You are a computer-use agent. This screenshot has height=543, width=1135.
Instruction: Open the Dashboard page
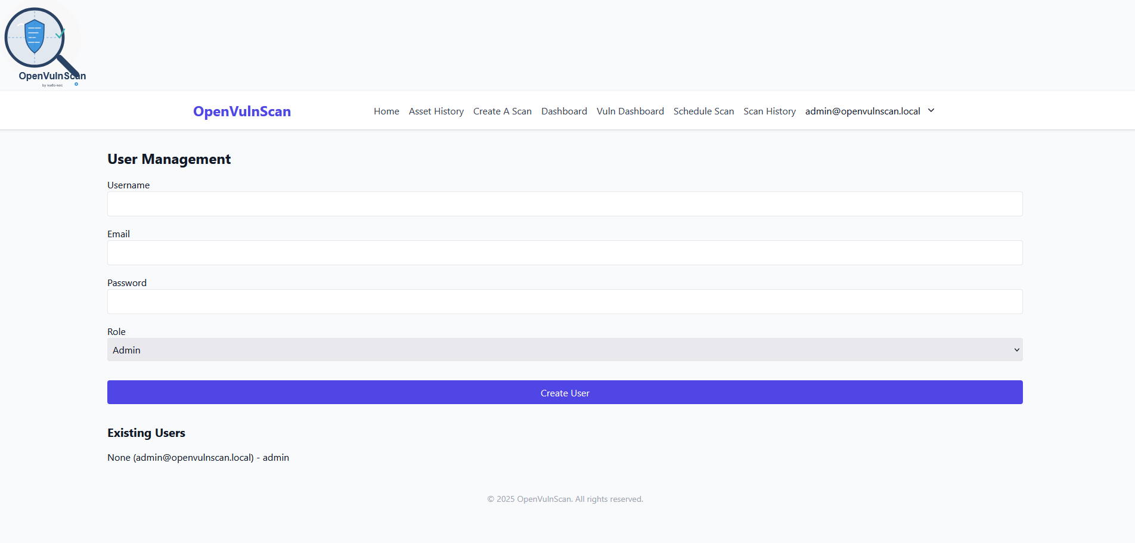tap(564, 111)
